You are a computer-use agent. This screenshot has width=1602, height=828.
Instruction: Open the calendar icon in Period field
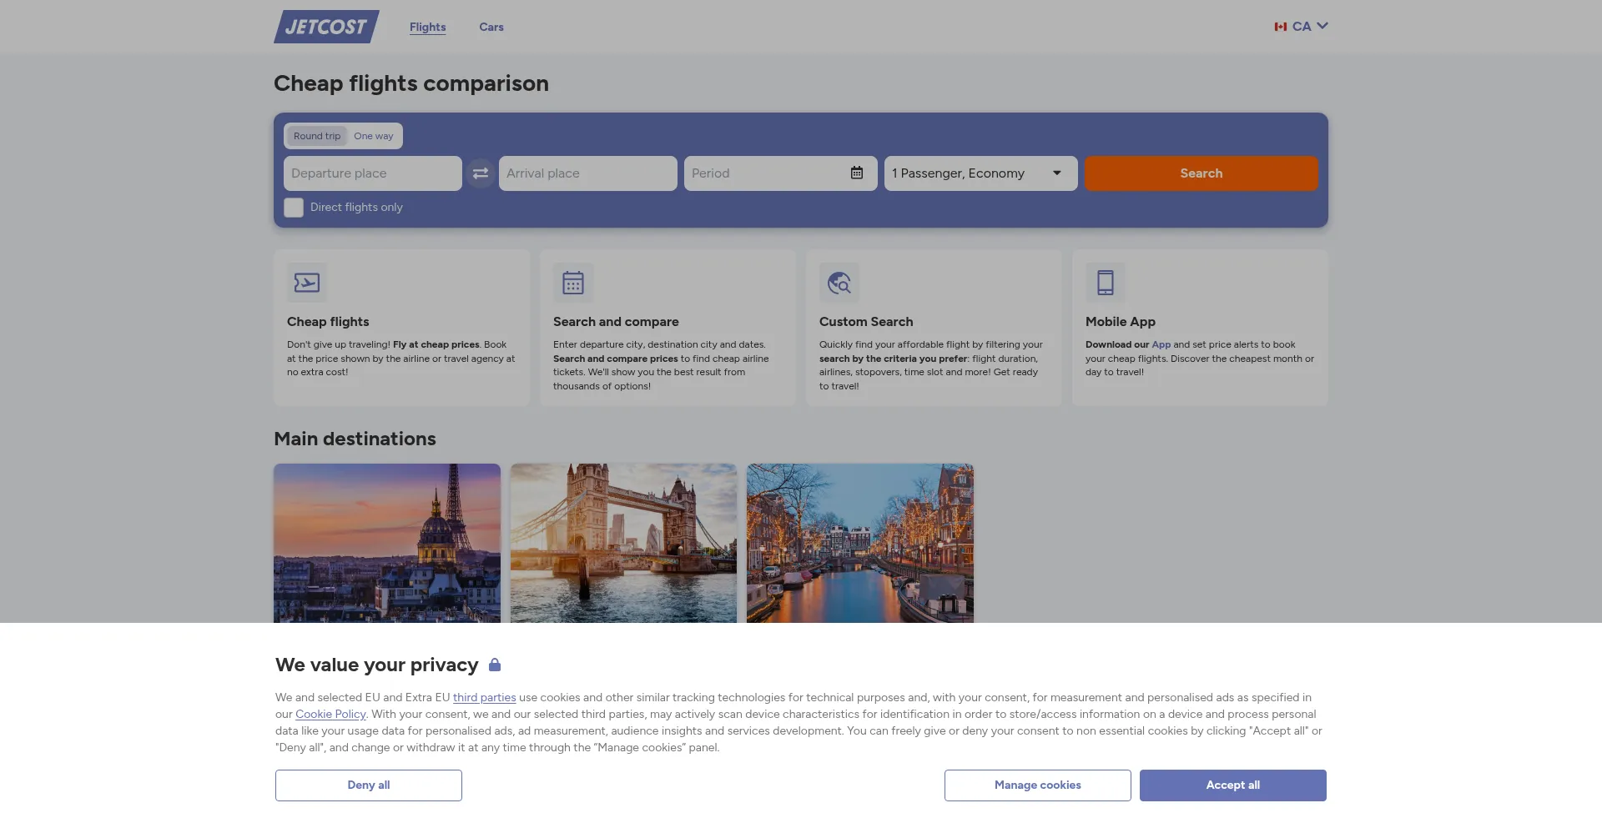[x=857, y=173]
